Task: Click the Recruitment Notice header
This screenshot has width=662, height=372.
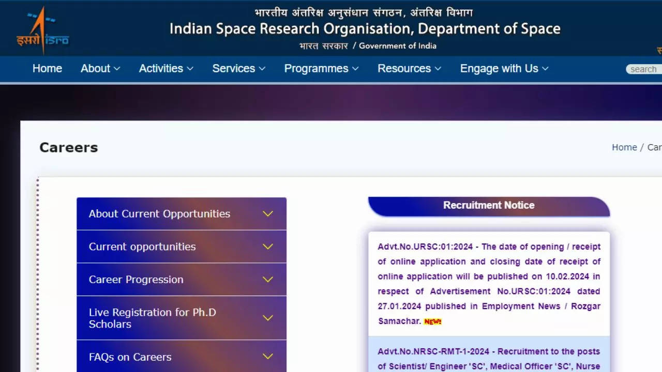Action: (489, 206)
